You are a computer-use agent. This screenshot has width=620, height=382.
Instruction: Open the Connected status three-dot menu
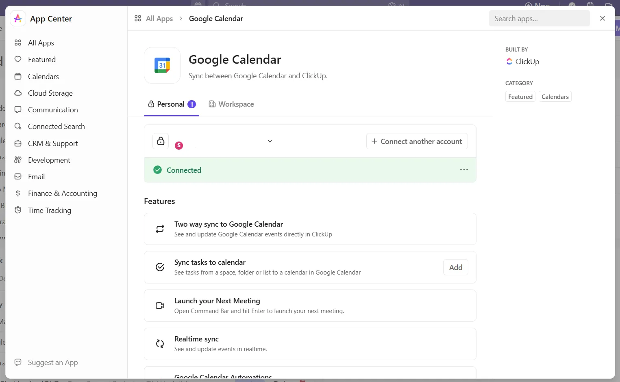[x=464, y=170]
